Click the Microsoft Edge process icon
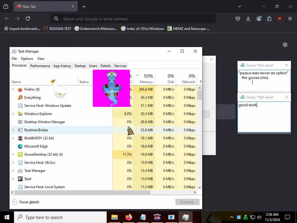The height and width of the screenshot is (223, 297). pos(20,146)
